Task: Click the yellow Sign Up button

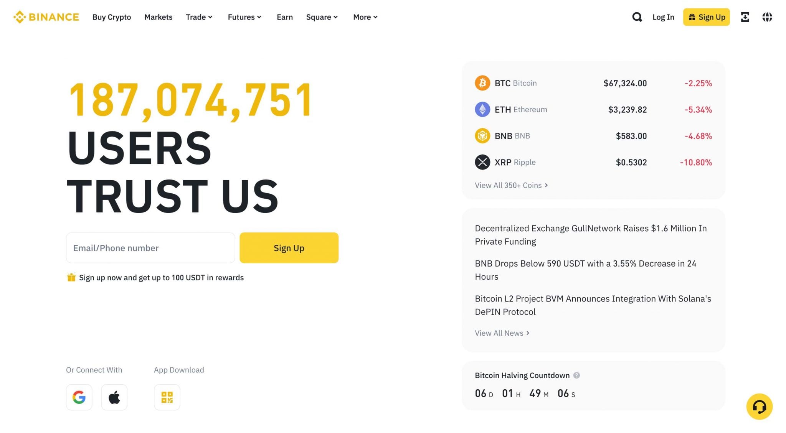Action: (x=289, y=248)
